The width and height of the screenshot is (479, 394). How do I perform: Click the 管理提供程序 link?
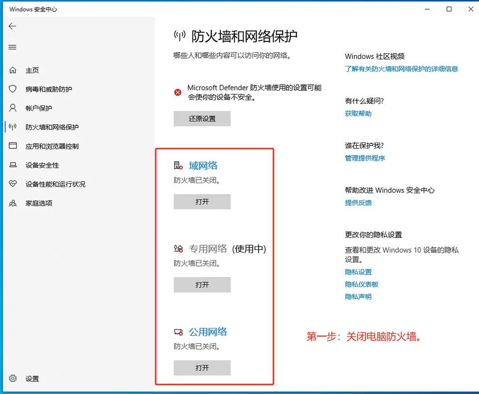[x=365, y=158]
